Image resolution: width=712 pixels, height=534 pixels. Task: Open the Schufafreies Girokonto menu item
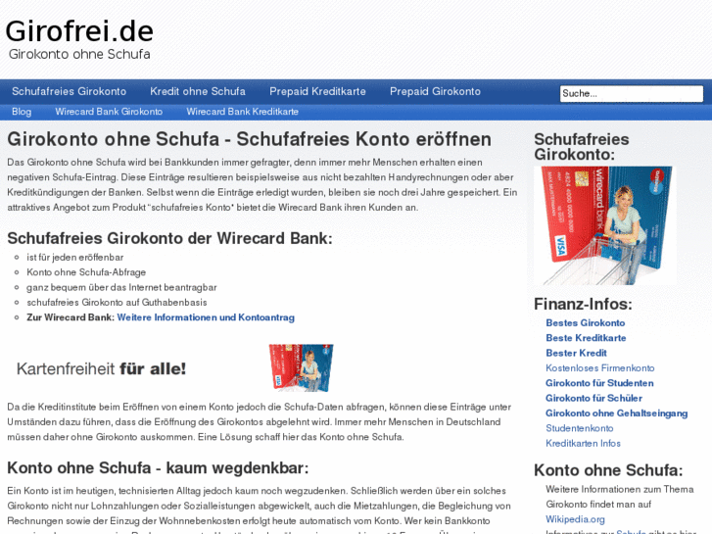coord(69,91)
